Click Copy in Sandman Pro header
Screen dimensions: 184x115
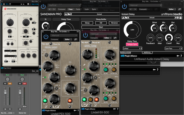click(70, 9)
